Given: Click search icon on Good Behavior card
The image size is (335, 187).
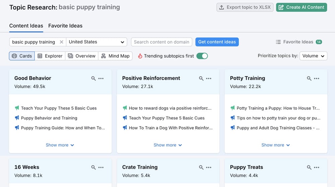Looking at the screenshot, I should [93, 78].
